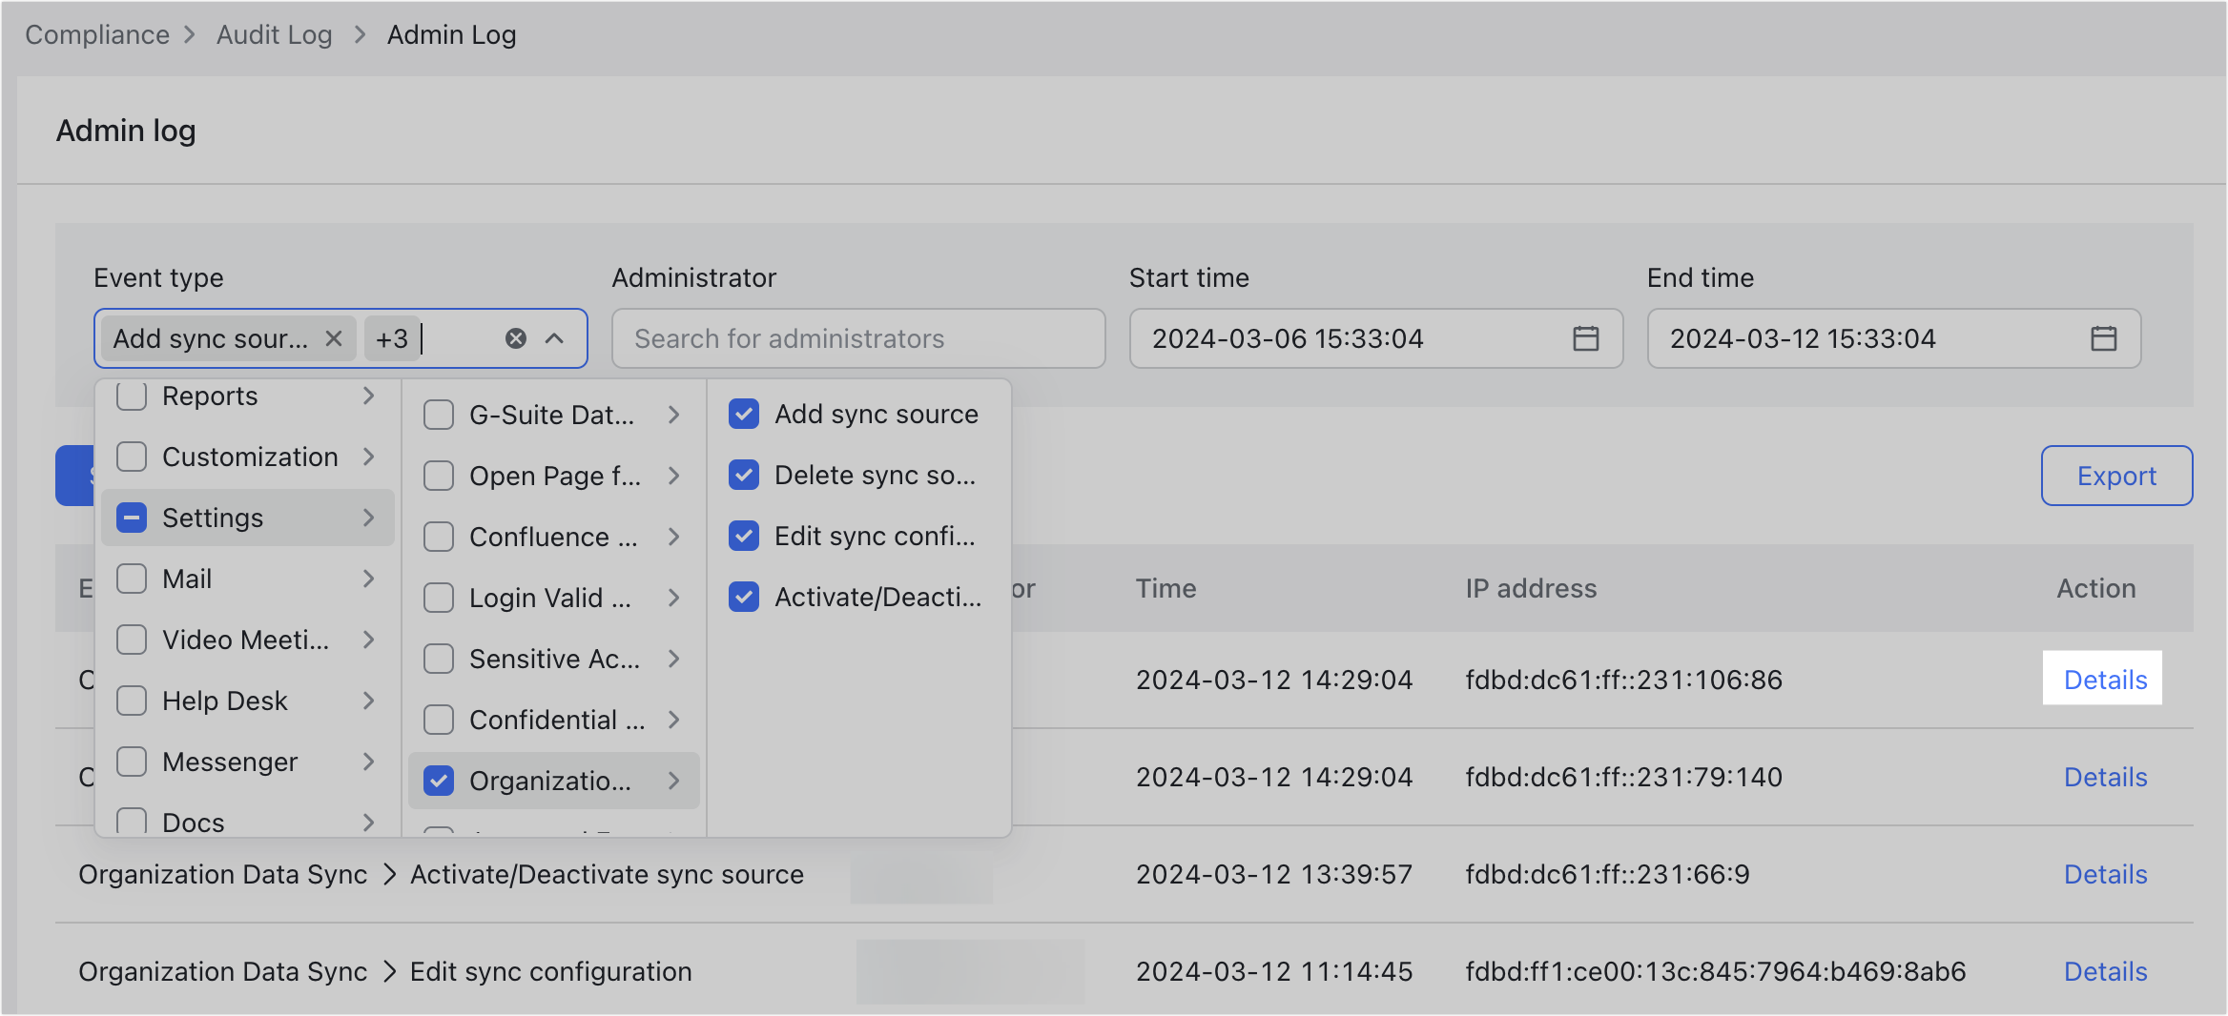Click the End time date field
This screenshot has height=1016, width=2228.
(1894, 338)
